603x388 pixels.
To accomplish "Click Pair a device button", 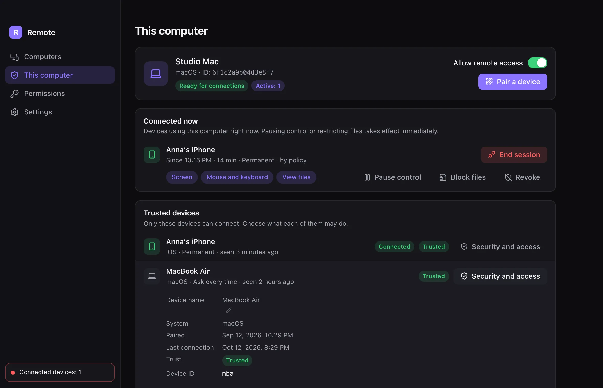I will (x=513, y=82).
